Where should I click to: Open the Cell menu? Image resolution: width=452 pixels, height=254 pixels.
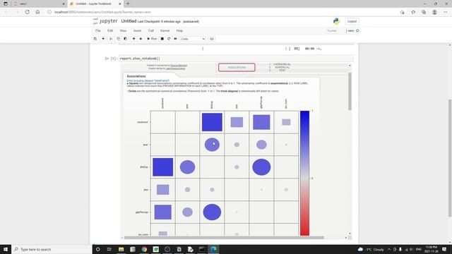150,30
